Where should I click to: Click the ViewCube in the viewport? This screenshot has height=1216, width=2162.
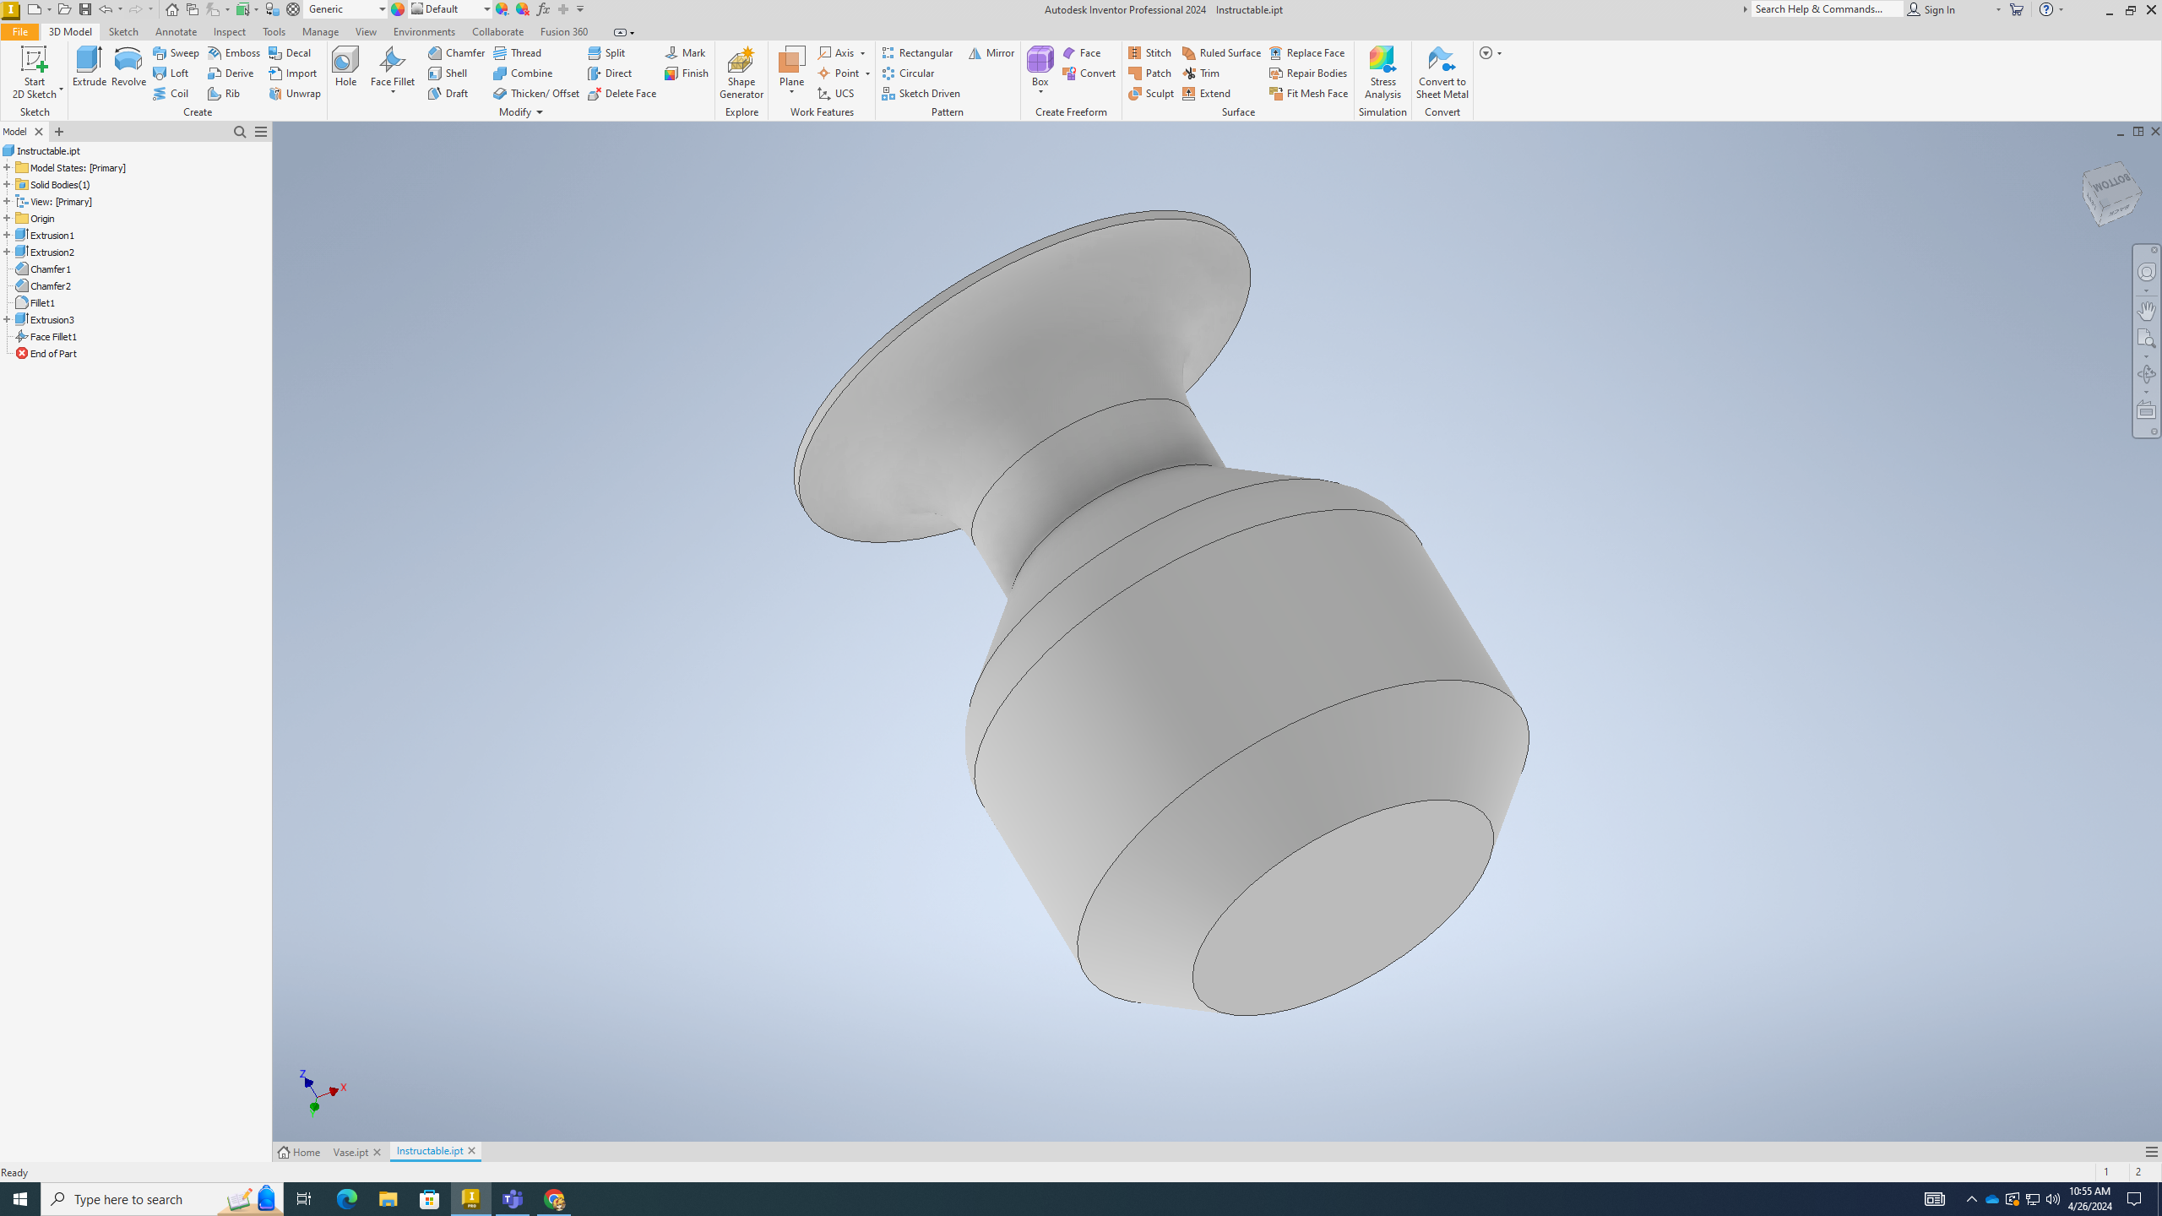tap(2111, 193)
